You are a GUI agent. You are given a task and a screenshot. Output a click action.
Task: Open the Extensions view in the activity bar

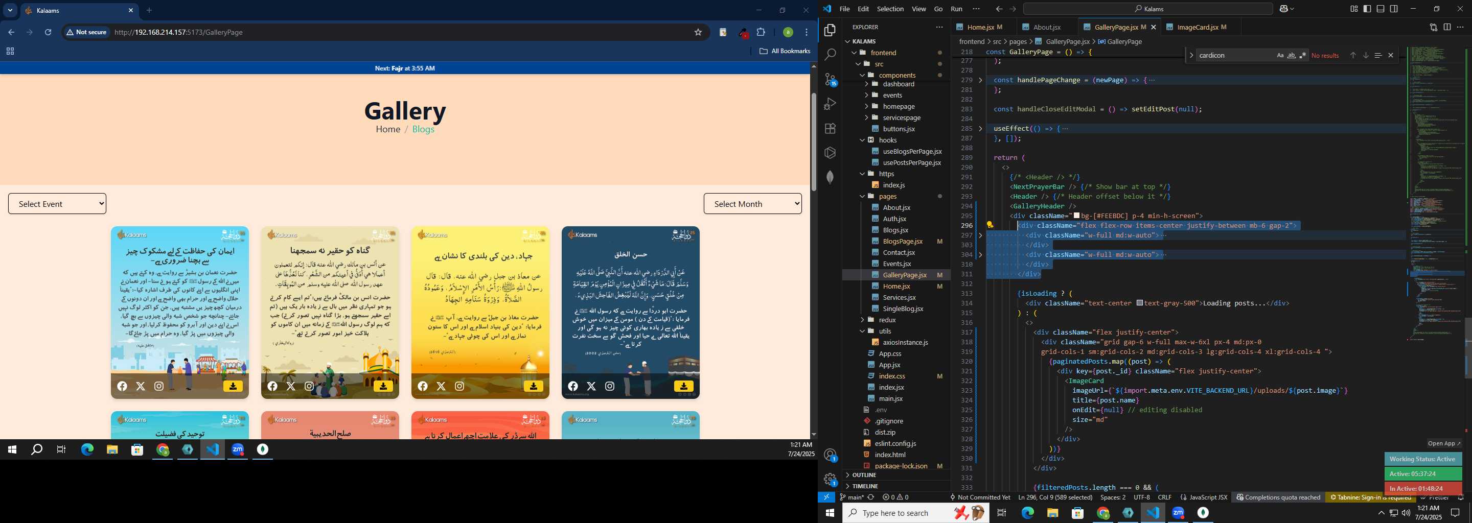click(x=830, y=129)
